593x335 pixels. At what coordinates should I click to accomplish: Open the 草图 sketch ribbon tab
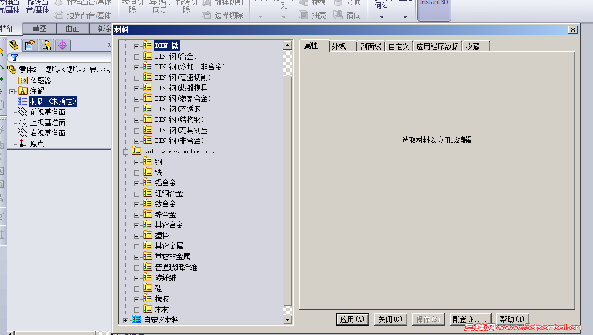coord(39,29)
